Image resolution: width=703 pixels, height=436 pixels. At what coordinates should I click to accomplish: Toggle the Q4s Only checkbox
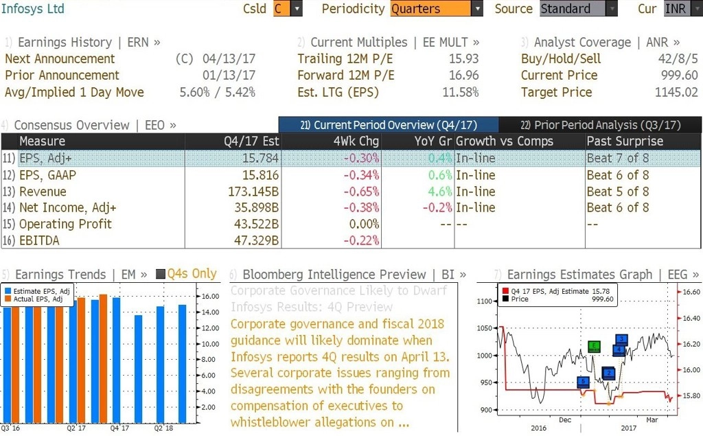(161, 274)
